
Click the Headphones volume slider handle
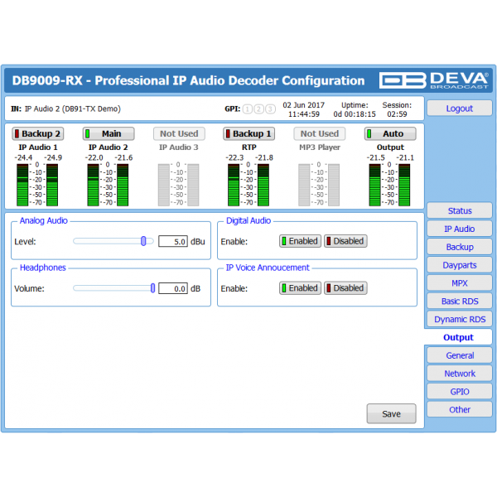152,288
